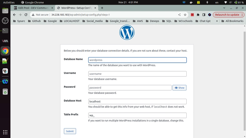Viewport: 246px width, 138px height.
Task: Switch to Edit Post DEV Community tab
Action: (x=33, y=8)
